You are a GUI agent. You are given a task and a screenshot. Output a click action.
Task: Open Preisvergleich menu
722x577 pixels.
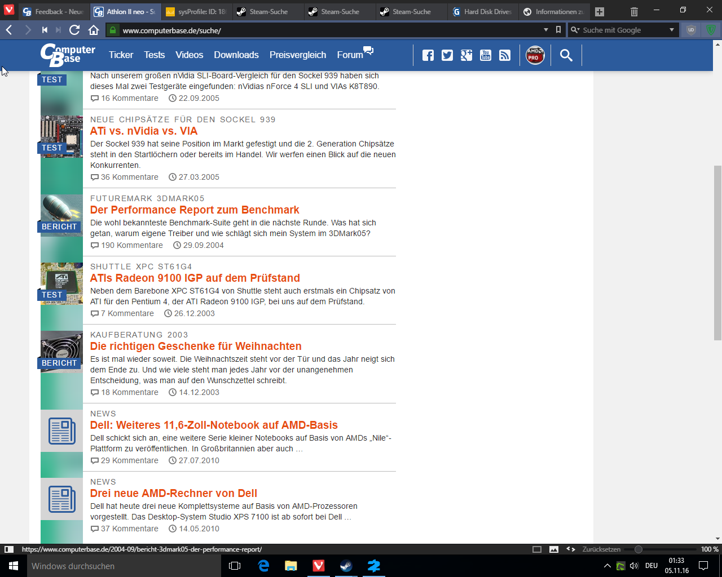pos(298,55)
